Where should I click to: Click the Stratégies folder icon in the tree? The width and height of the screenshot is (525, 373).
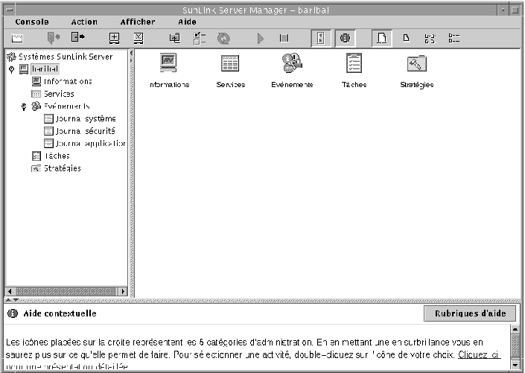36,168
